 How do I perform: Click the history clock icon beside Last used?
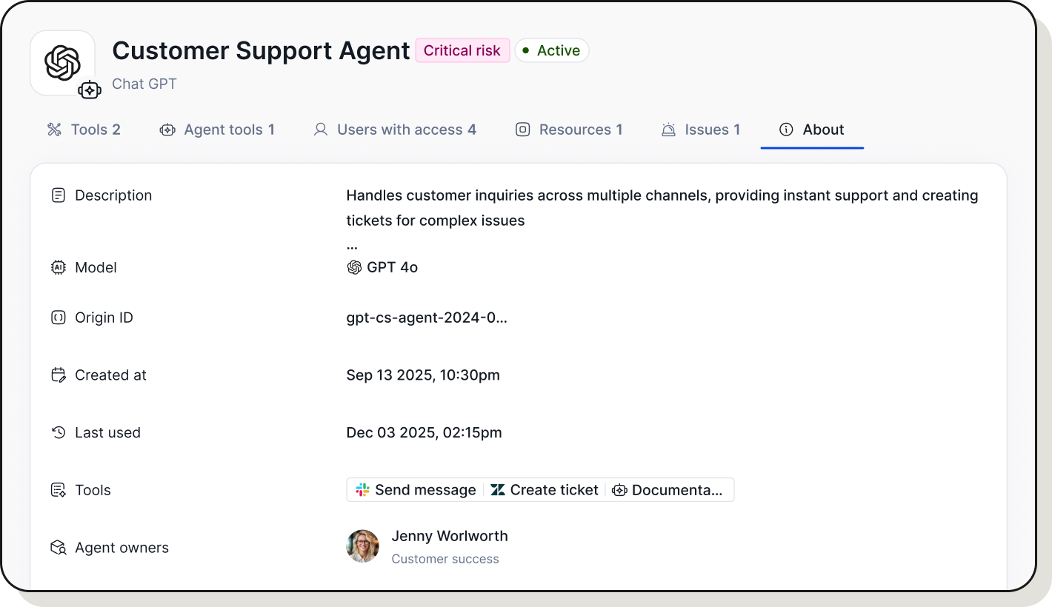[59, 432]
